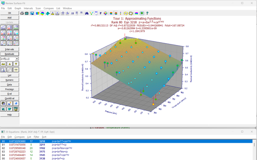The height and width of the screenshot is (160, 257).
Task: Click the printer icon in the toolbar
Action: click(x=22, y=14)
